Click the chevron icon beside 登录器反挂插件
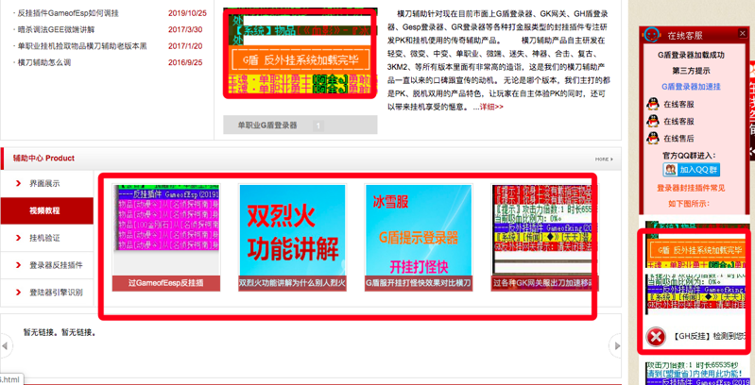 tap(18, 265)
